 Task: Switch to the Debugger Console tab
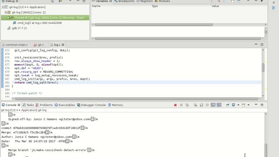coord(92,105)
